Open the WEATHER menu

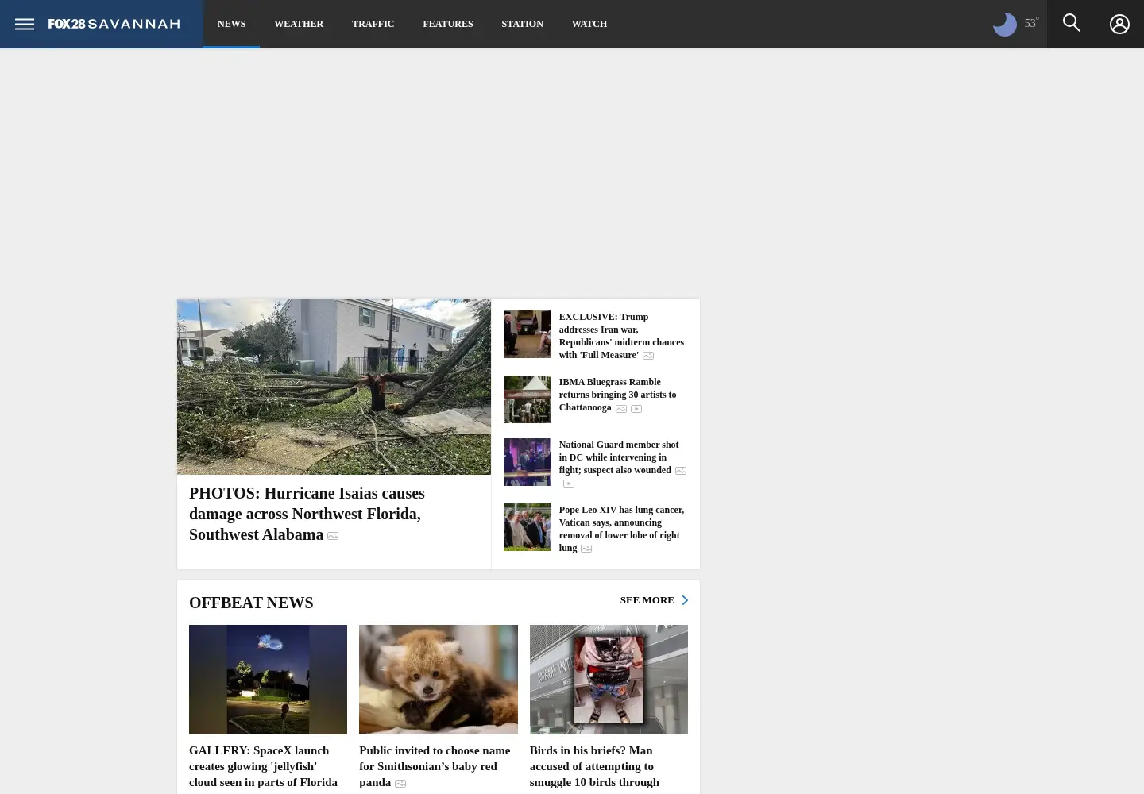(x=299, y=24)
